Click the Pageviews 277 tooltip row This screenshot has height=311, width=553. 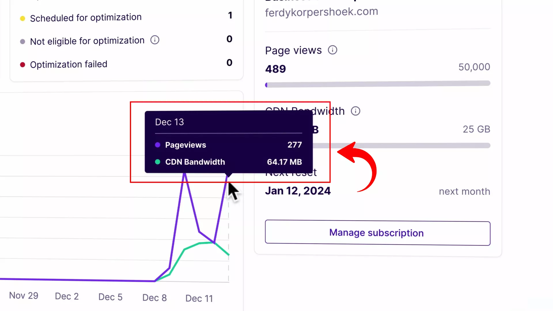tap(228, 145)
